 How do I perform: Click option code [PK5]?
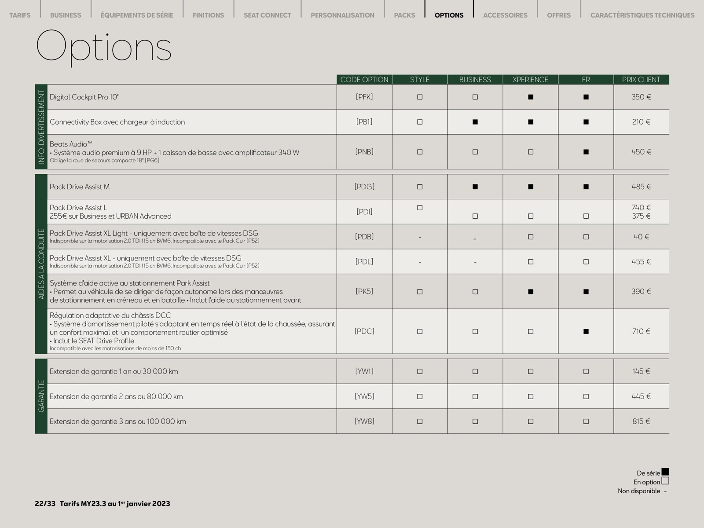point(364,292)
